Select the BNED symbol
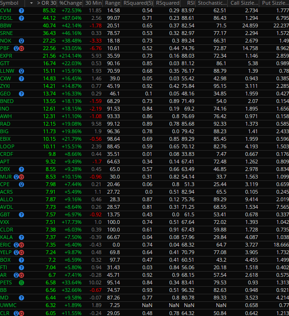This screenshot has height=316, width=289. (7, 102)
